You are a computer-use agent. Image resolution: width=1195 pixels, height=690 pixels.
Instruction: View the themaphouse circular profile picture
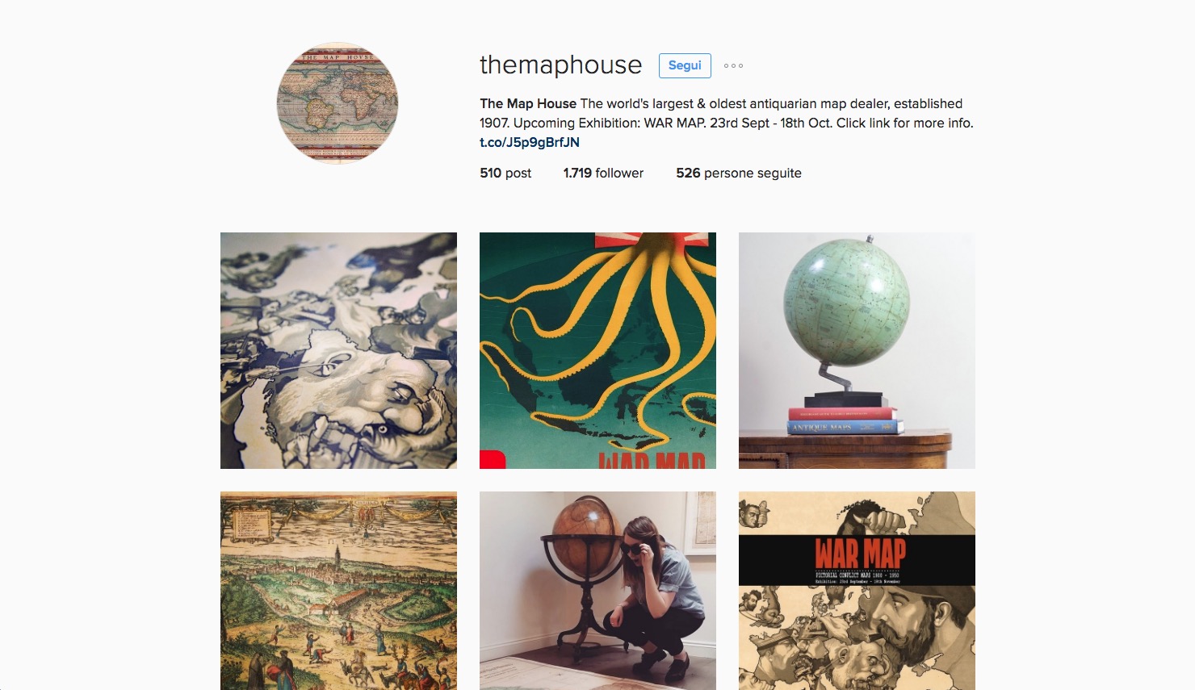click(x=338, y=103)
